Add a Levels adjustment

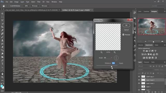[x=147, y=51]
